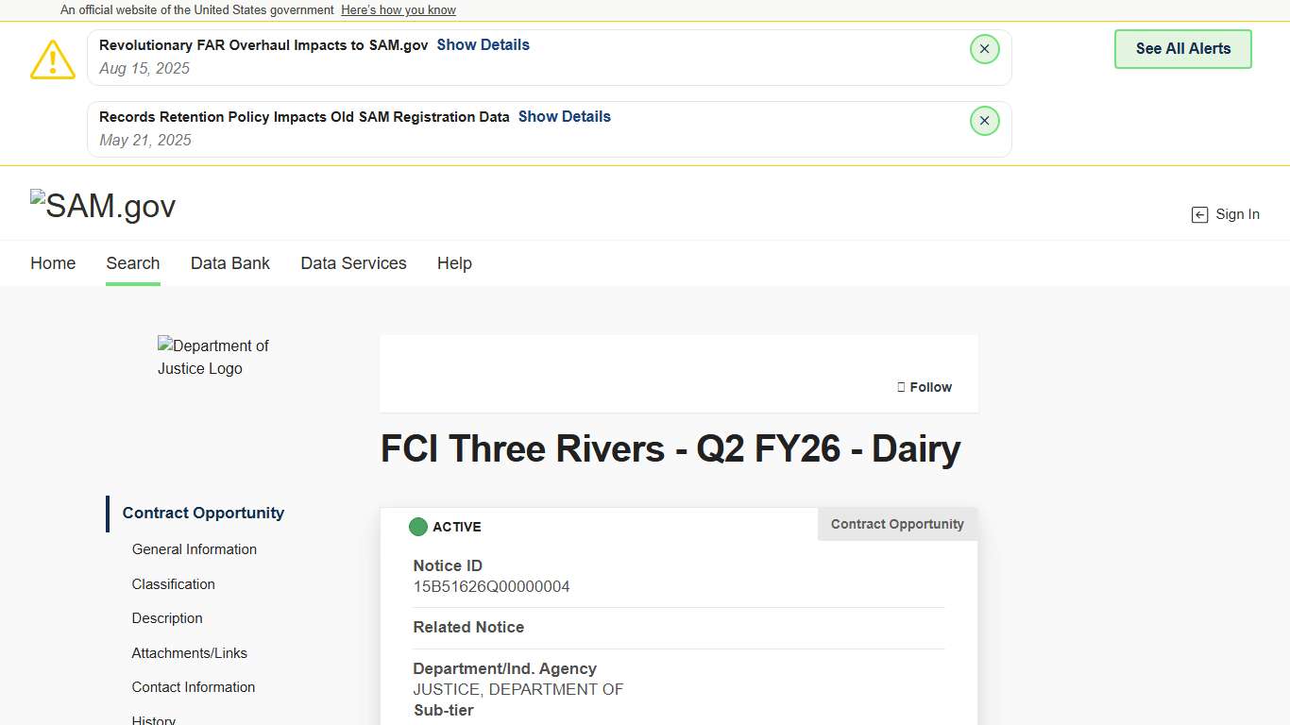The image size is (1290, 725).
Task: Select the Search navigation tab
Action: click(133, 263)
